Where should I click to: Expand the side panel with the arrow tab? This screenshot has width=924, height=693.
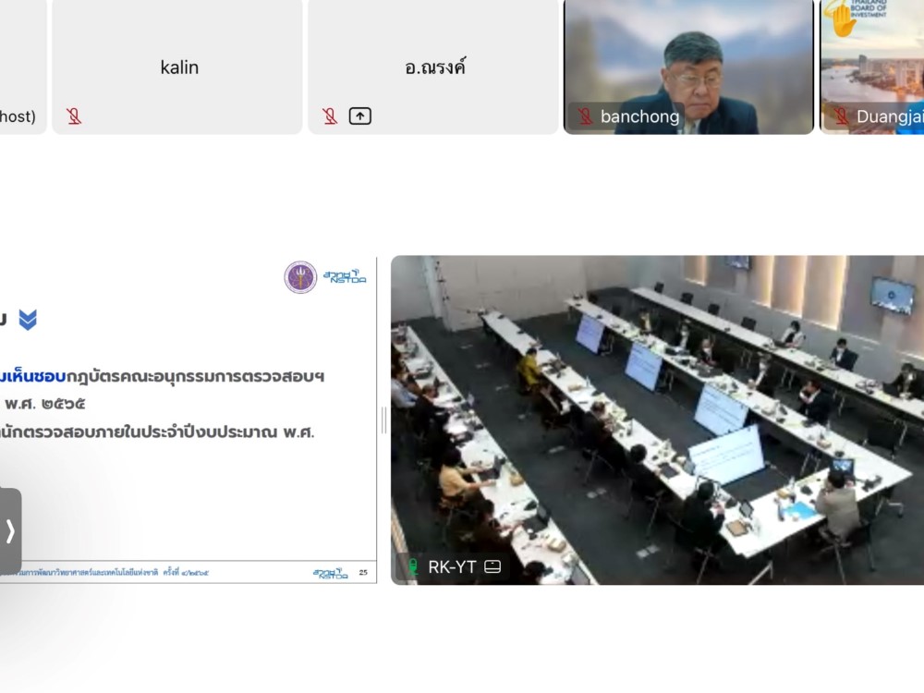(x=10, y=531)
